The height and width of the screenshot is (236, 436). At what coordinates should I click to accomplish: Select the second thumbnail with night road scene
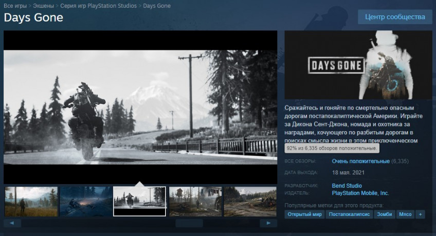[x=86, y=201]
